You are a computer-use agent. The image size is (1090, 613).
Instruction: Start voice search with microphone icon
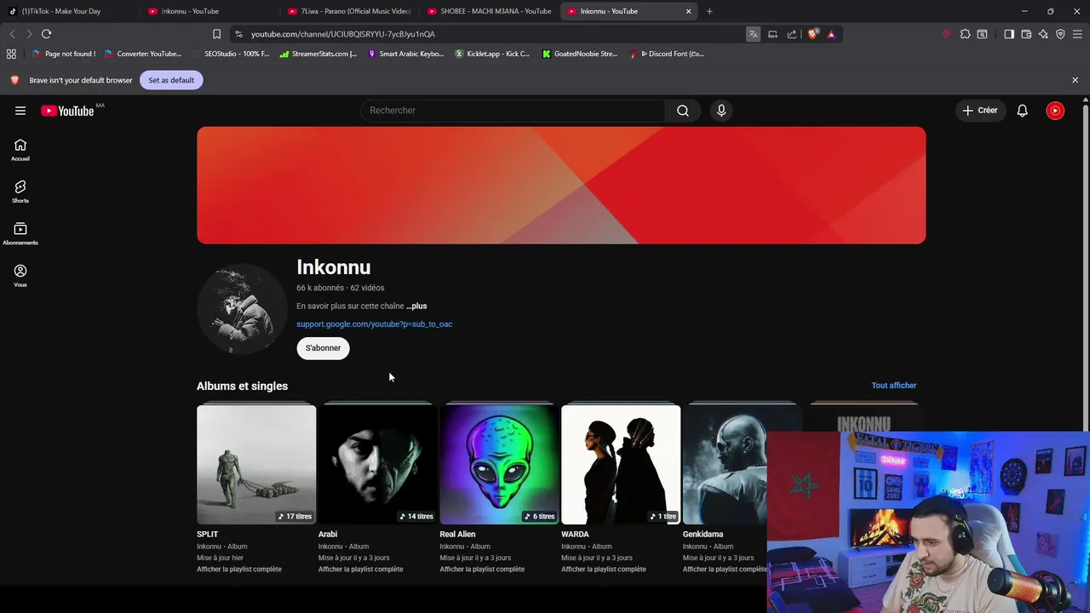pyautogui.click(x=721, y=111)
